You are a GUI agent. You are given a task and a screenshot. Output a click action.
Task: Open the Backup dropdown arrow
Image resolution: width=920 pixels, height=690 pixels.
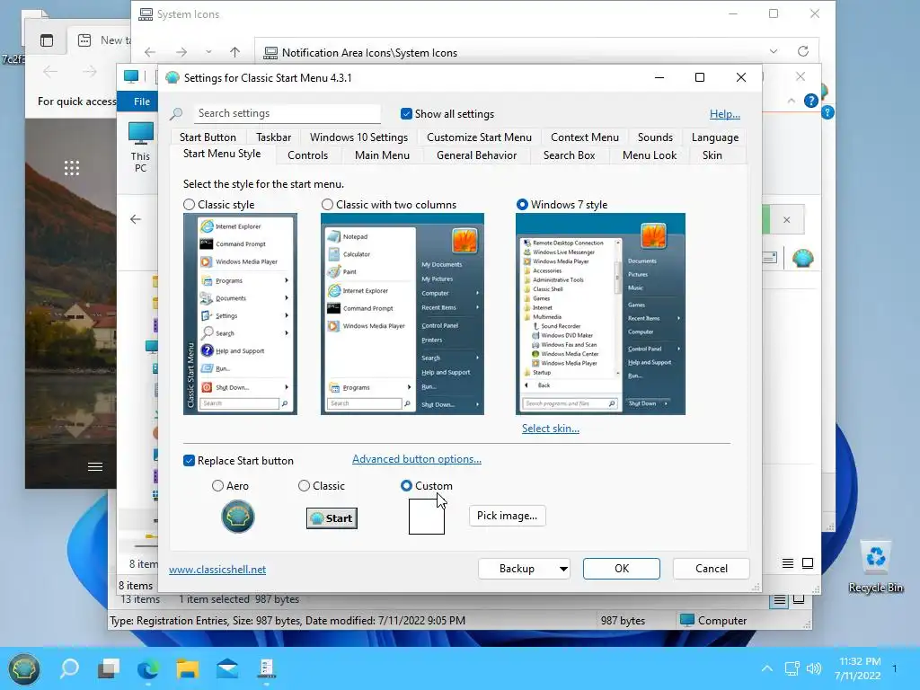coord(563,569)
